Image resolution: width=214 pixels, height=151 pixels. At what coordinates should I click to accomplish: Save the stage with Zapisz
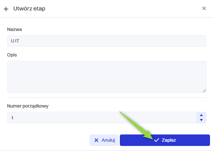[x=165, y=140]
